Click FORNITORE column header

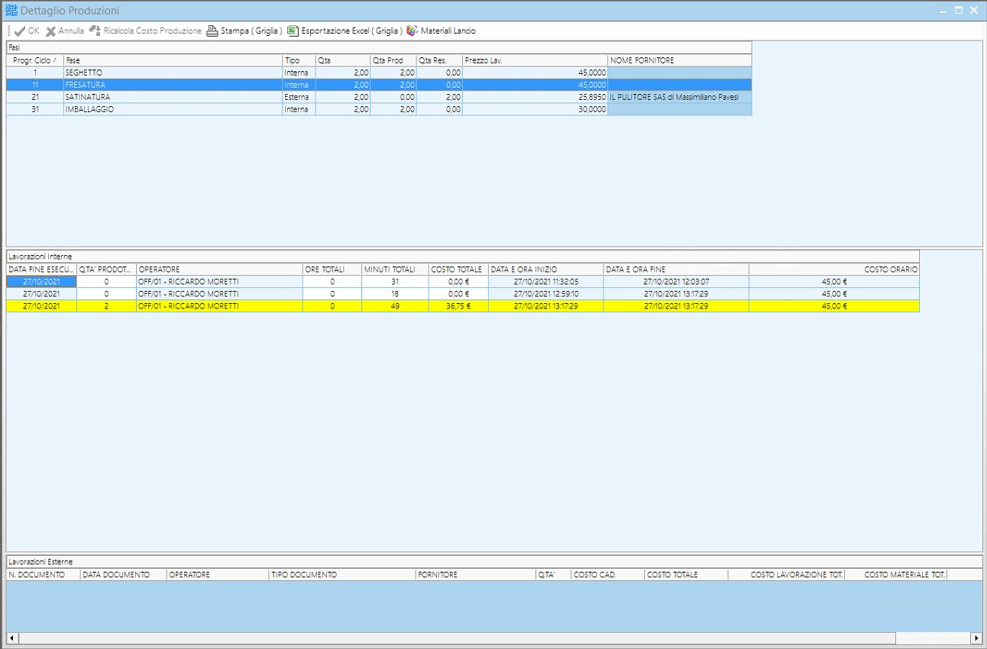point(475,575)
